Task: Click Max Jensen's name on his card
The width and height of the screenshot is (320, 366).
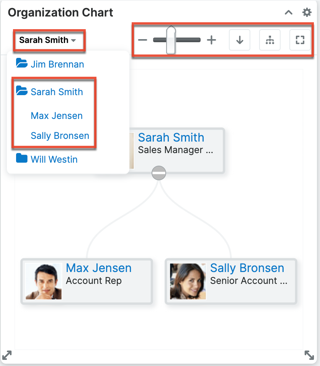Action: click(98, 268)
